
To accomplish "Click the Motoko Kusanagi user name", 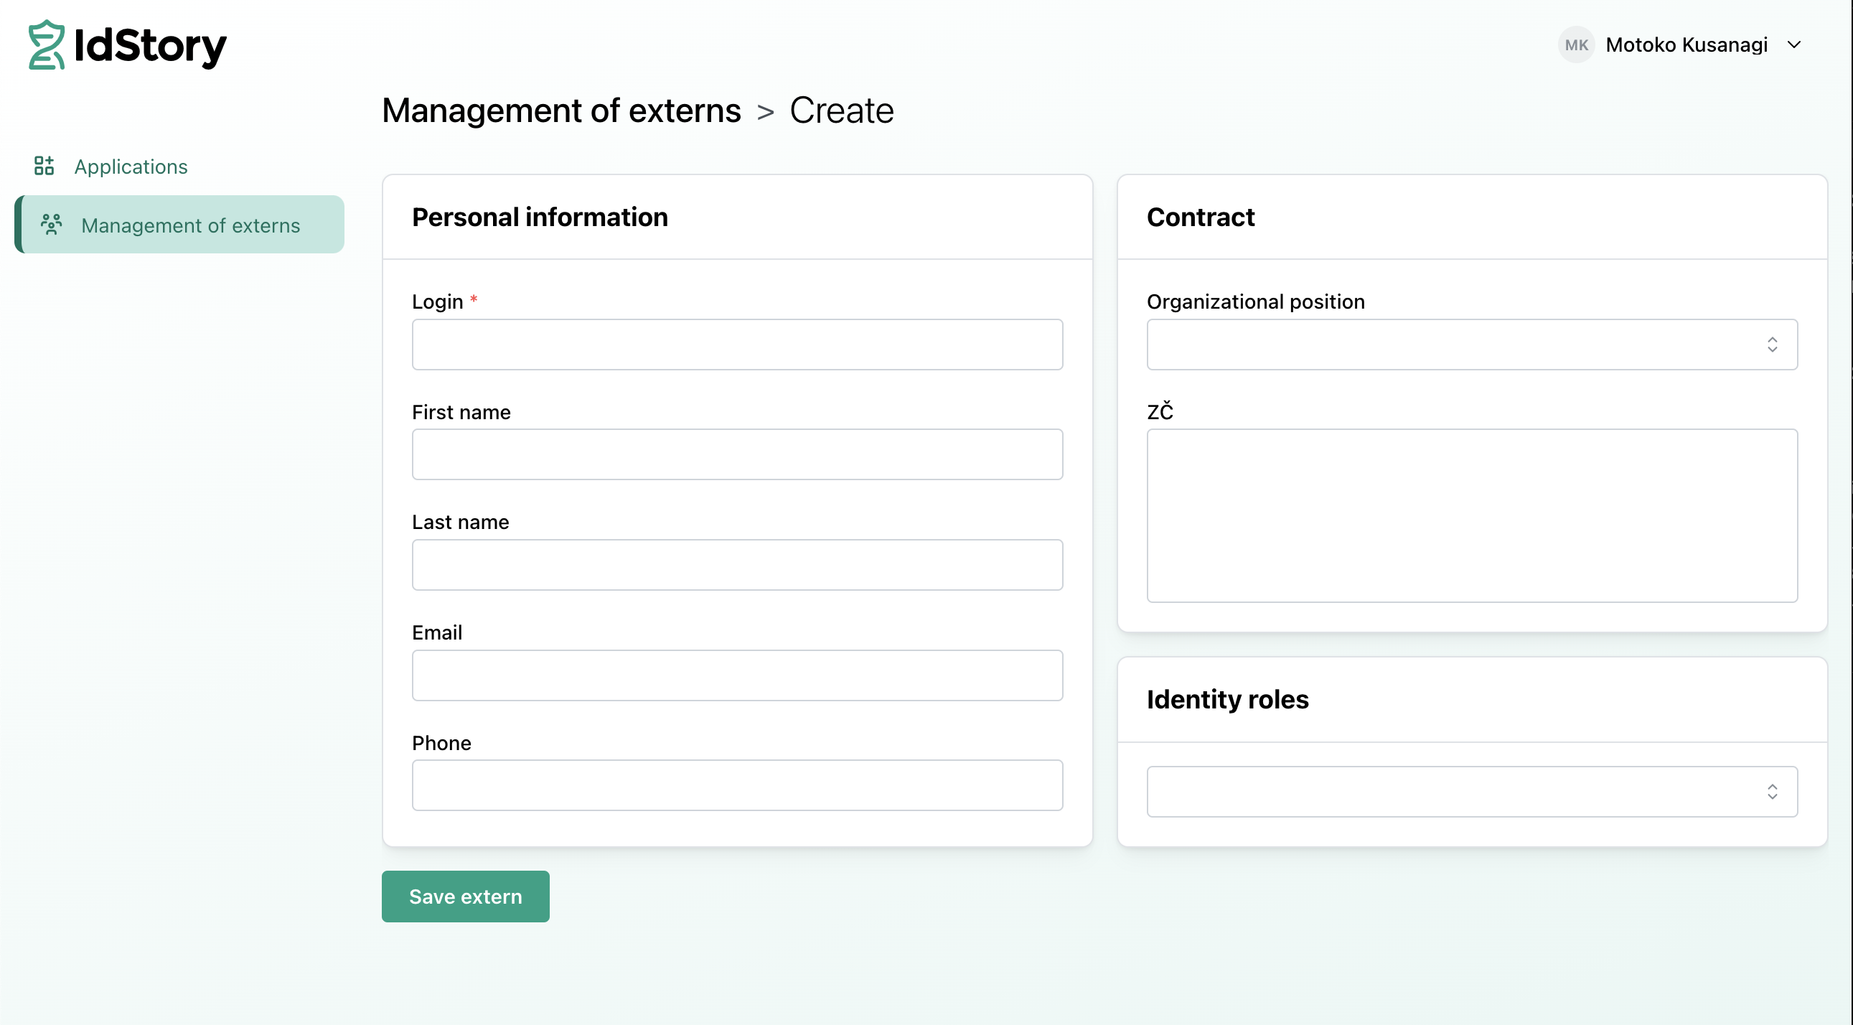I will (1686, 45).
